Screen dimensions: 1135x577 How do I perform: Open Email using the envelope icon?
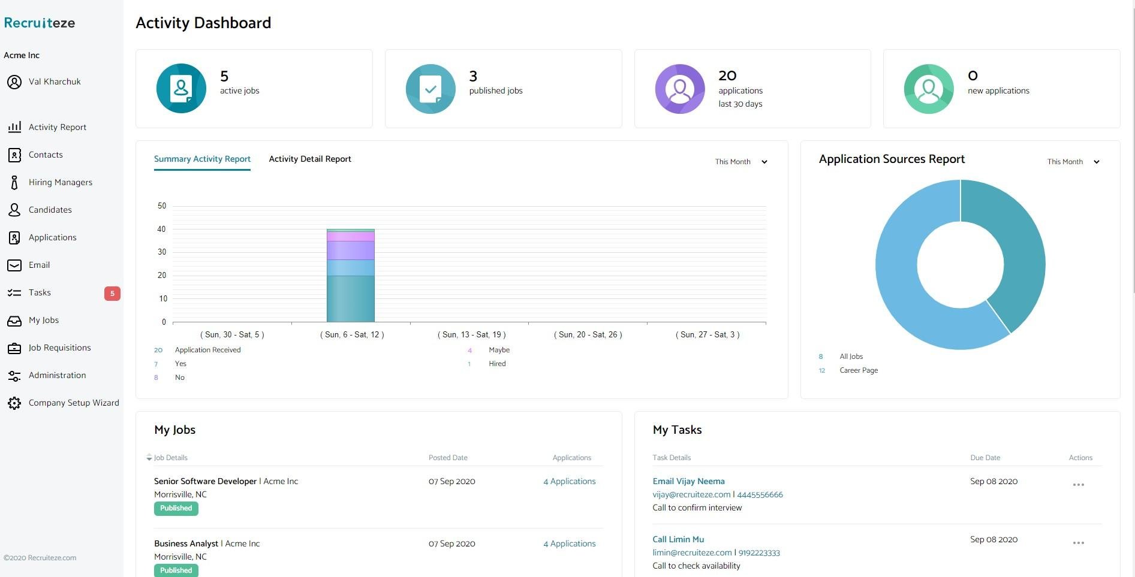click(x=14, y=265)
